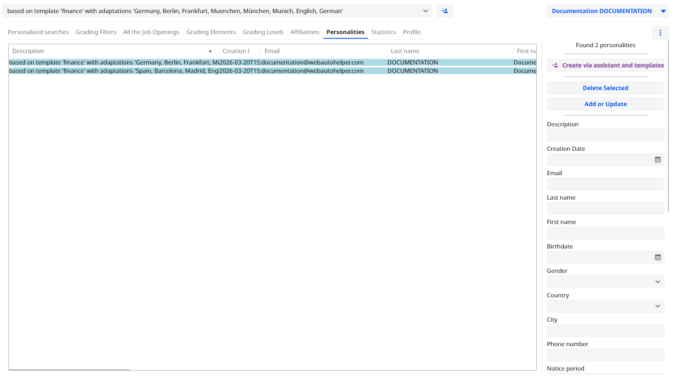Switch to the Statistics tab
This screenshot has width=673, height=379.
click(383, 32)
